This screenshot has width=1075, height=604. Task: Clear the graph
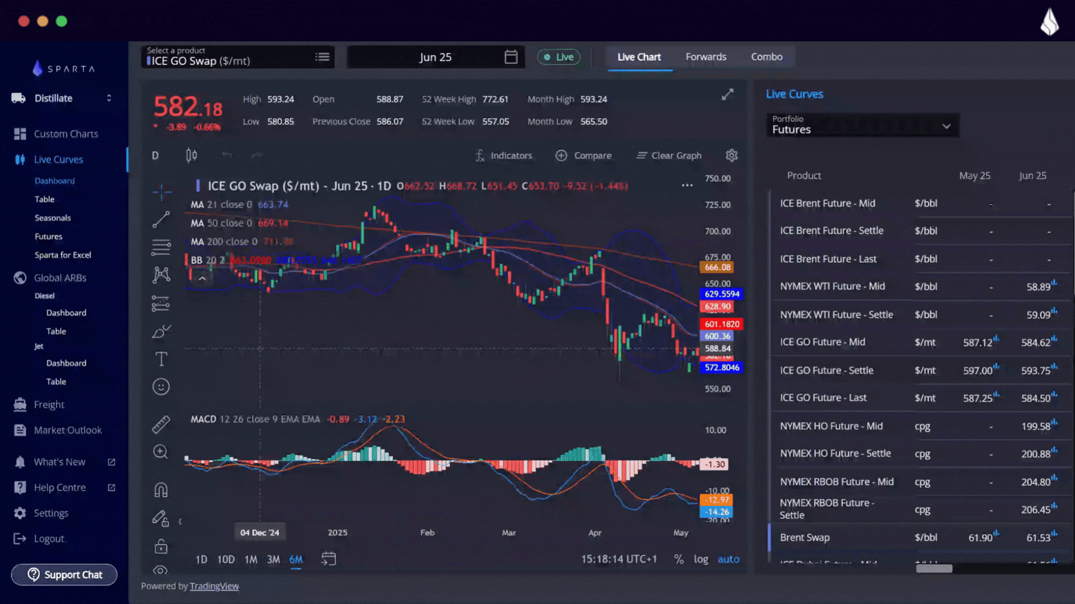[669, 155]
